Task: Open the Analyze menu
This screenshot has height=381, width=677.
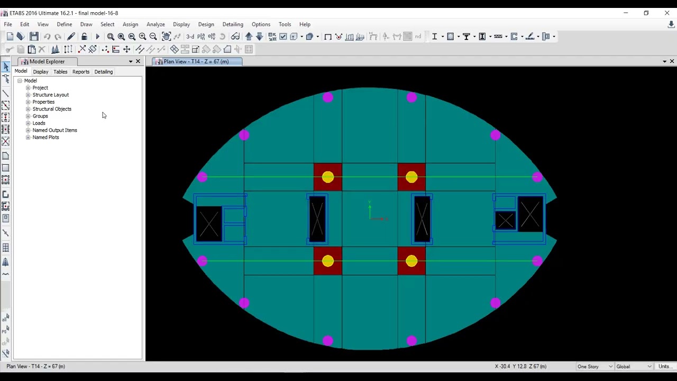Action: (x=155, y=24)
